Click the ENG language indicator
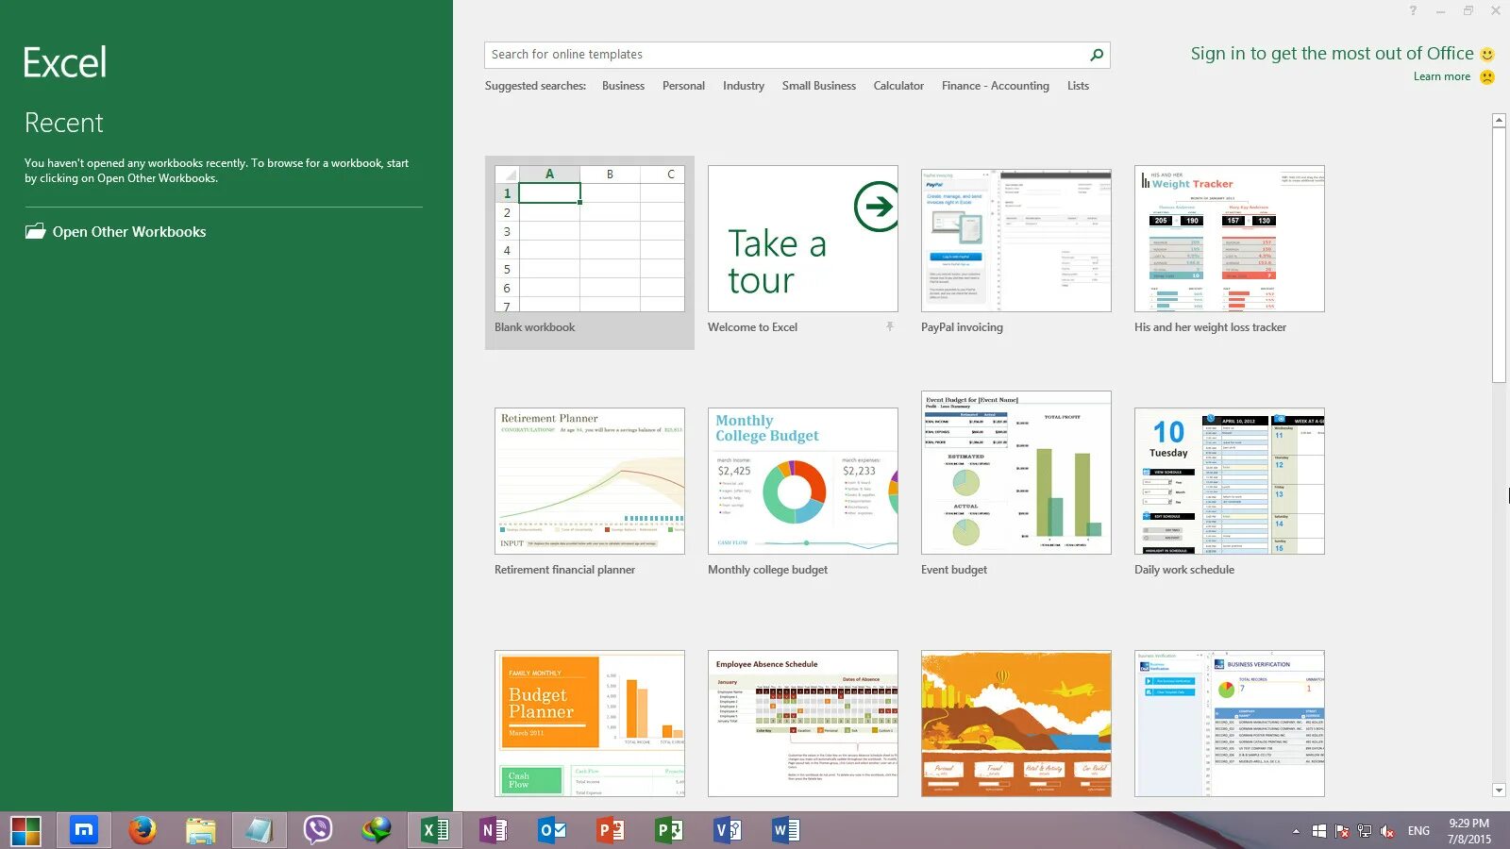The width and height of the screenshot is (1510, 849). pyautogui.click(x=1418, y=831)
